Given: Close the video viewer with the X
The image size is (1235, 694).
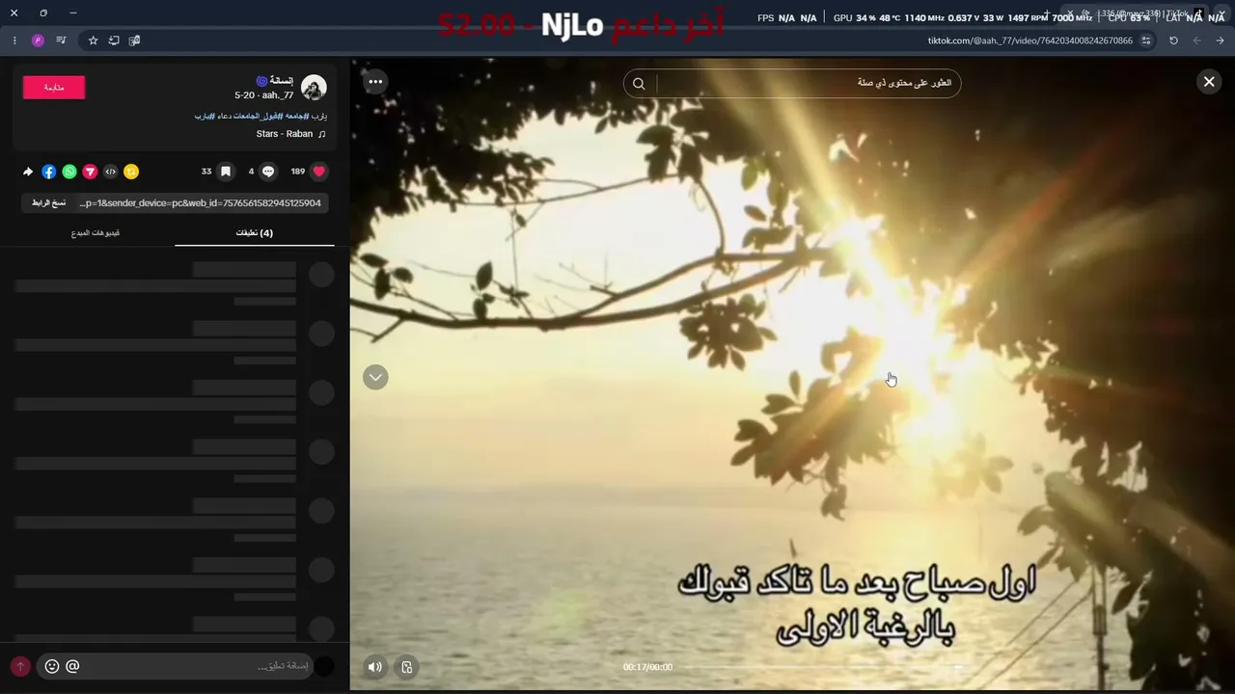Looking at the screenshot, I should 1209,82.
